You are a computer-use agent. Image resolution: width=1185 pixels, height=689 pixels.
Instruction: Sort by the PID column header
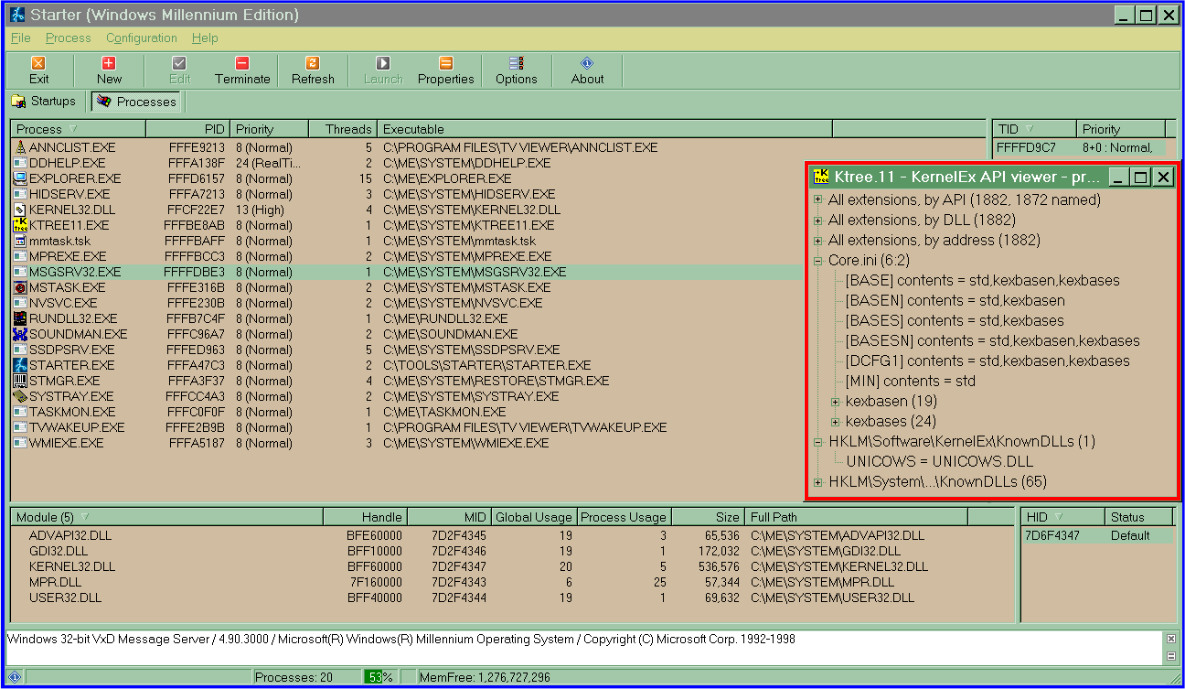pyautogui.click(x=187, y=129)
